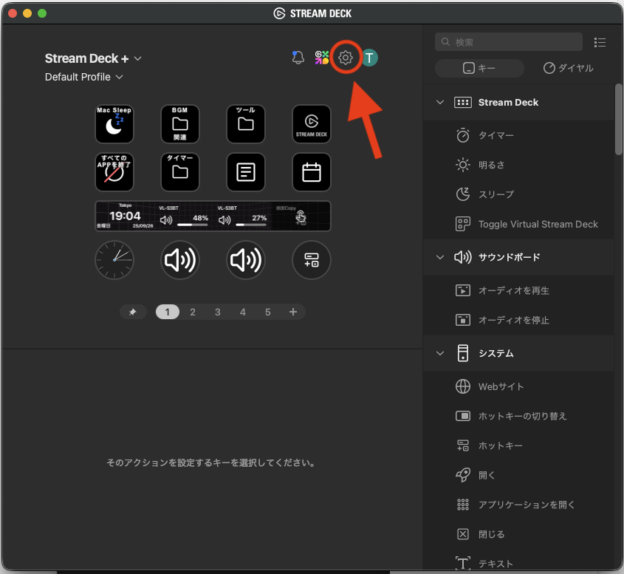Choose the Toggle Virtual Stream Deck action
Viewport: 624px width, 574px height.
pyautogui.click(x=519, y=224)
